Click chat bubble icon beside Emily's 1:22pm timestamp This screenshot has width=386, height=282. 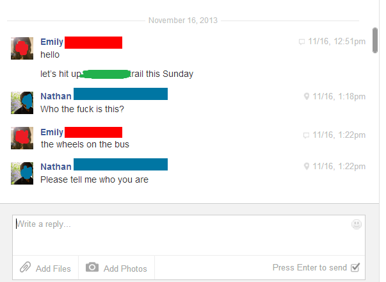306,135
